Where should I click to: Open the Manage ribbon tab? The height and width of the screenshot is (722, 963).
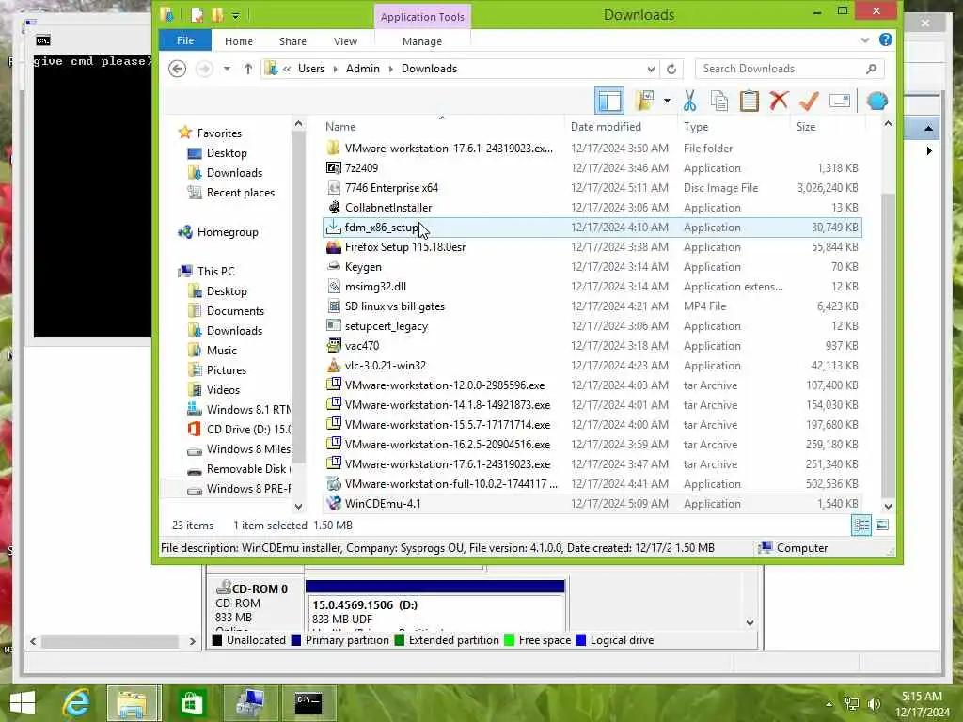[x=422, y=41]
